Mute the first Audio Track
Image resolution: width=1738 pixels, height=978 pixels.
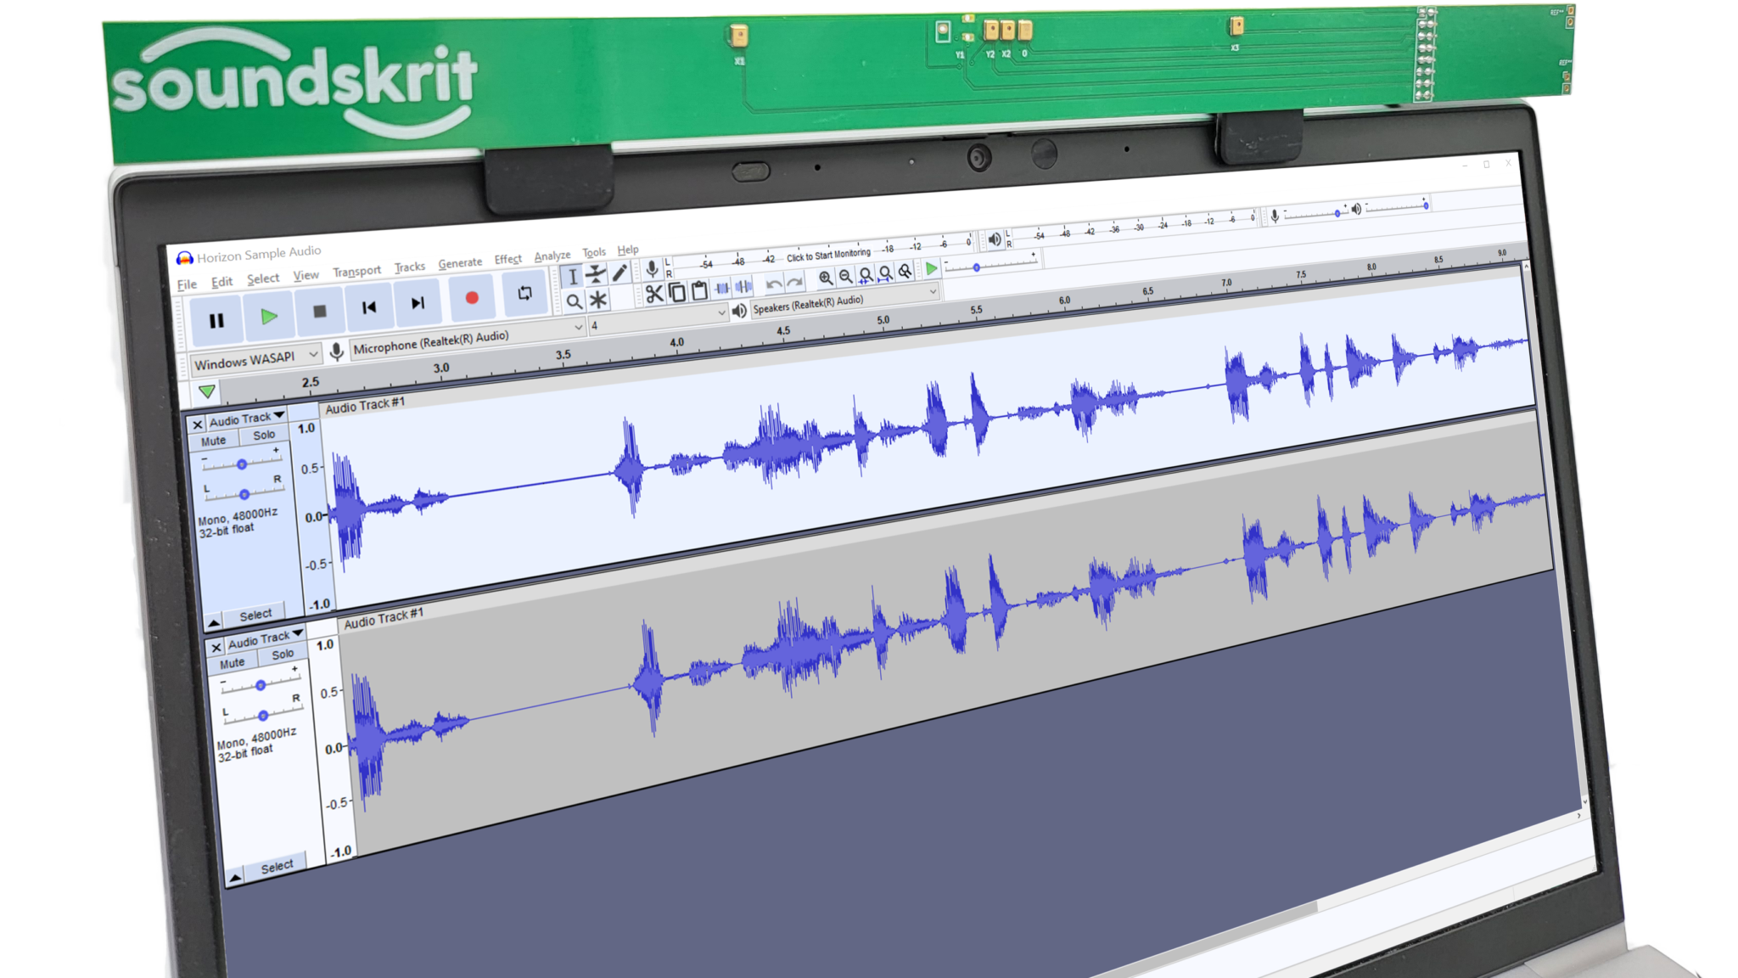click(213, 441)
